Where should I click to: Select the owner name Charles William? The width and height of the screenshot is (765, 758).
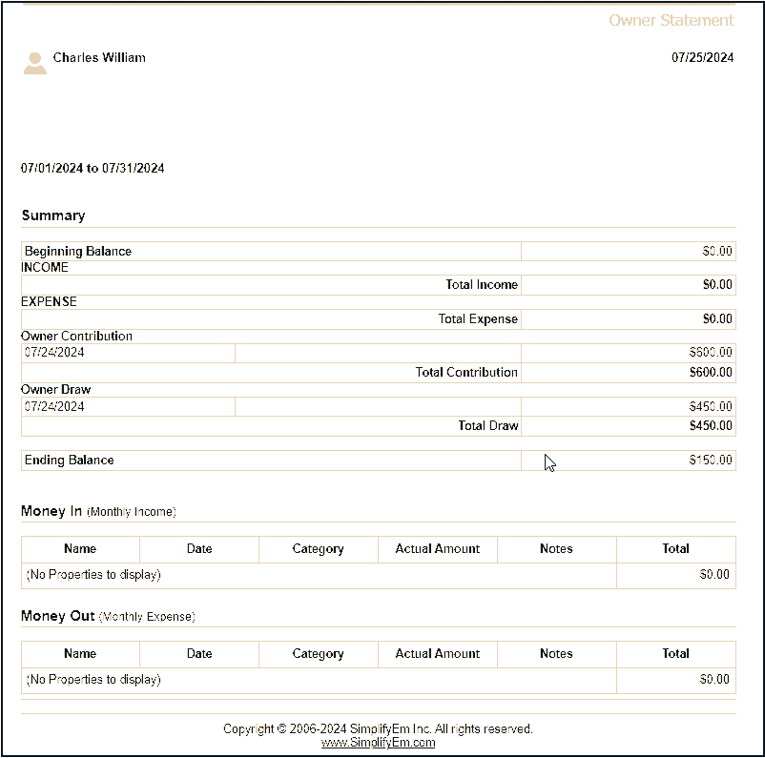coord(99,58)
